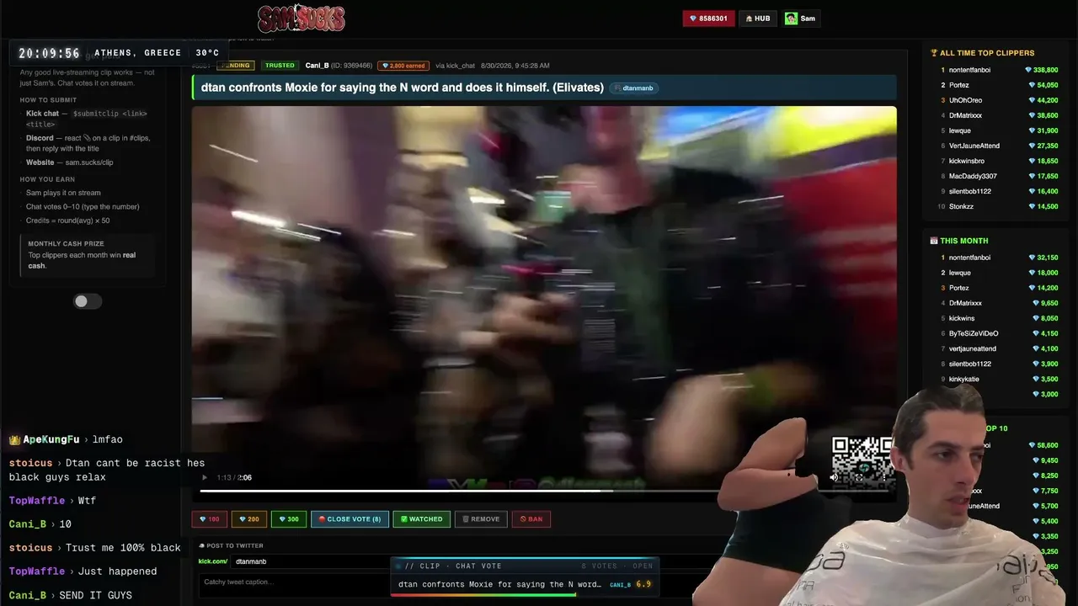Click the QR code on the video
The image size is (1078, 606).
pyautogui.click(x=862, y=462)
